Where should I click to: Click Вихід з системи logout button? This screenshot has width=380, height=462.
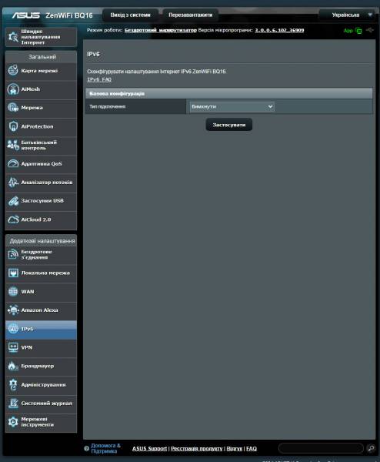pos(131,15)
